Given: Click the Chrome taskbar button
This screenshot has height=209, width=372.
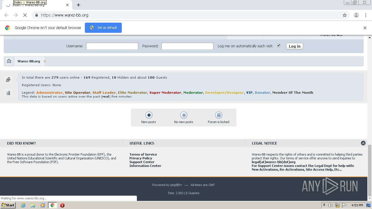Looking at the screenshot, I should (x=53, y=205).
